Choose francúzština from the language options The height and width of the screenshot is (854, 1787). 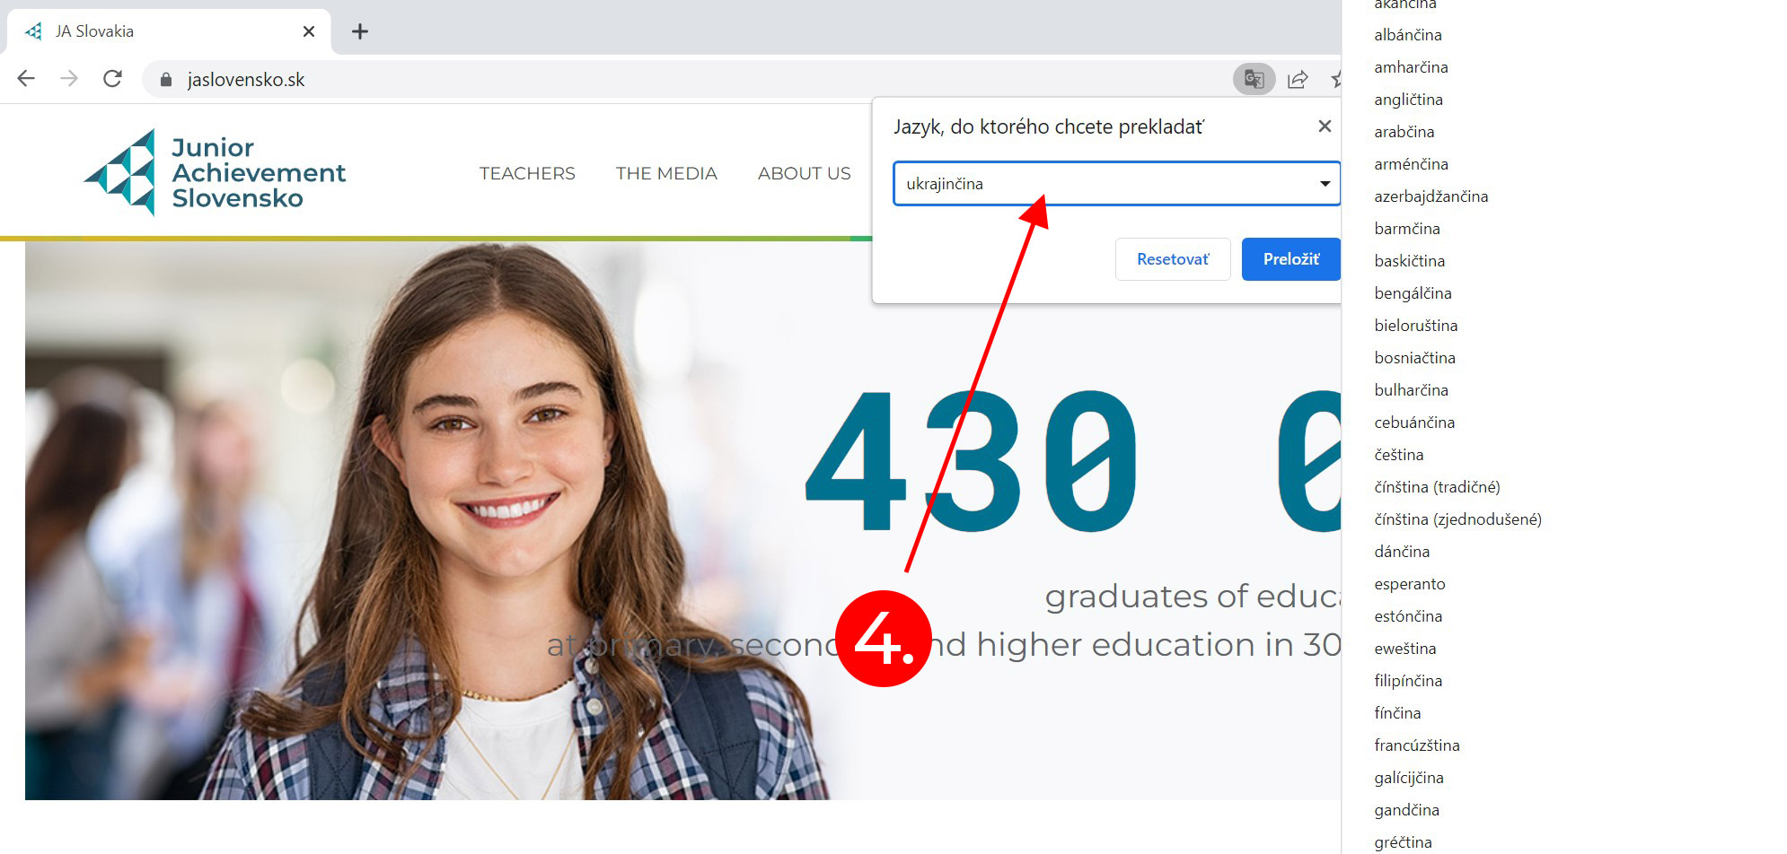coord(1417,745)
